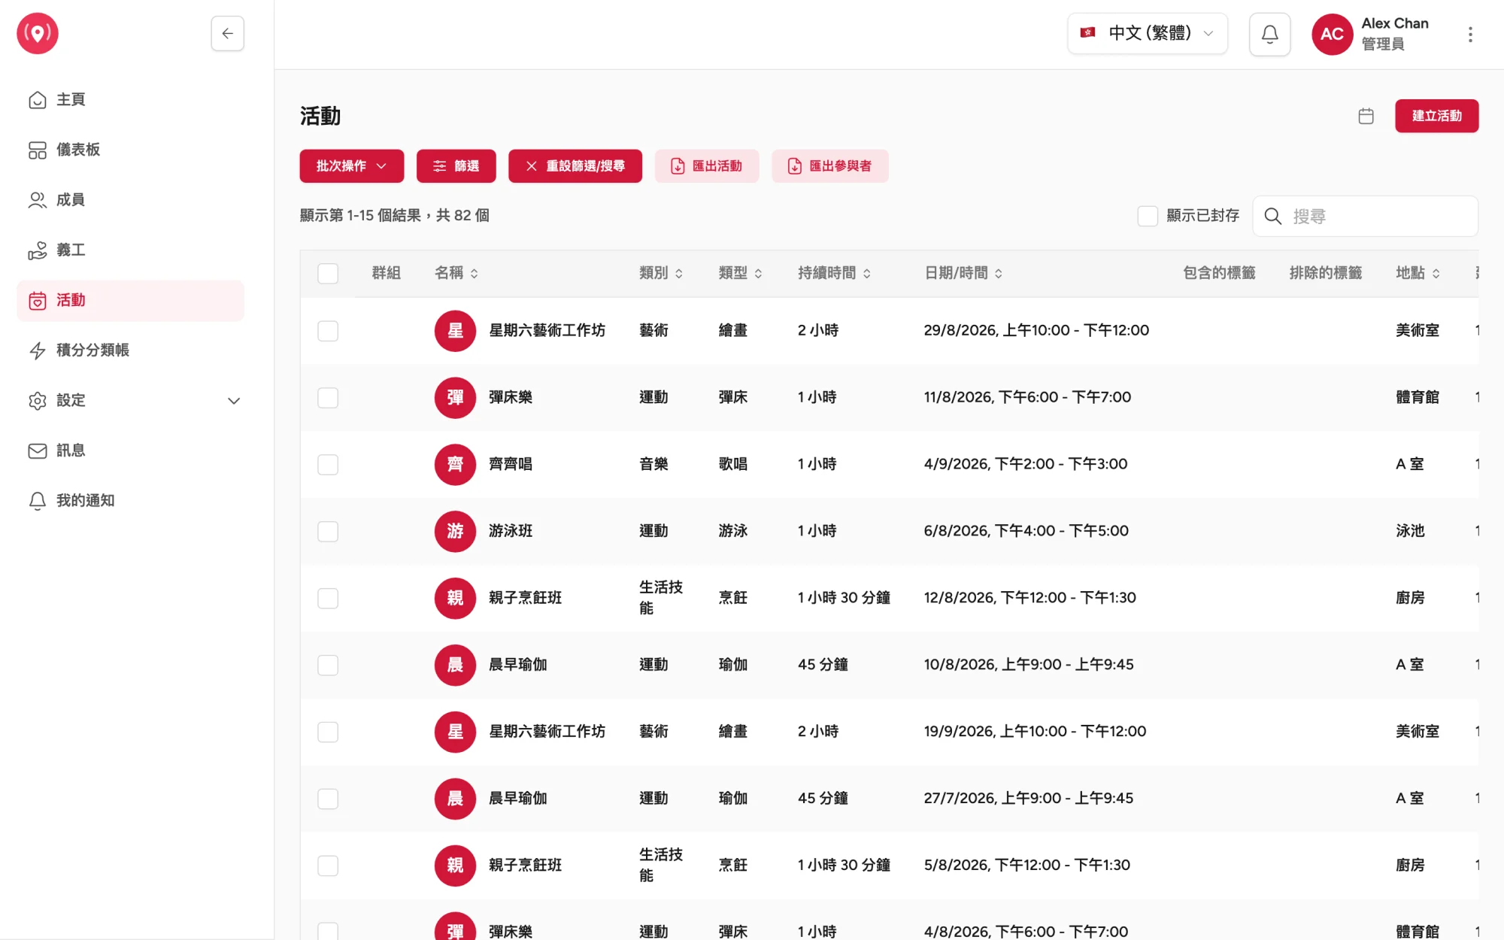
Task: Click the red location-pin app logo
Action: 38,34
